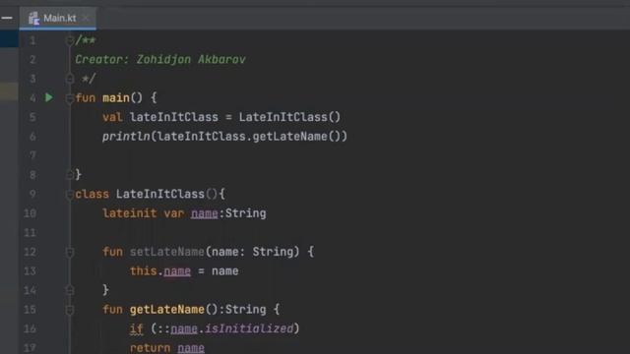Run main function using green gutter arrow
The width and height of the screenshot is (630, 354).
48,97
